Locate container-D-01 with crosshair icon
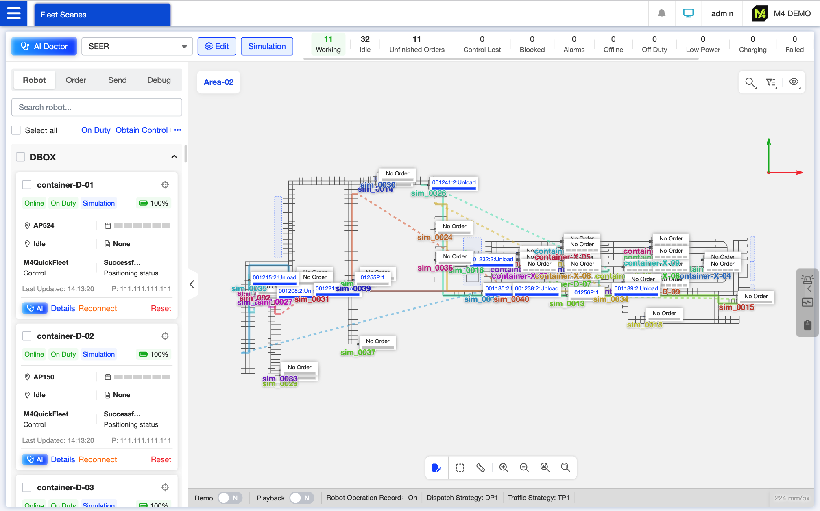The image size is (820, 511). [x=165, y=185]
